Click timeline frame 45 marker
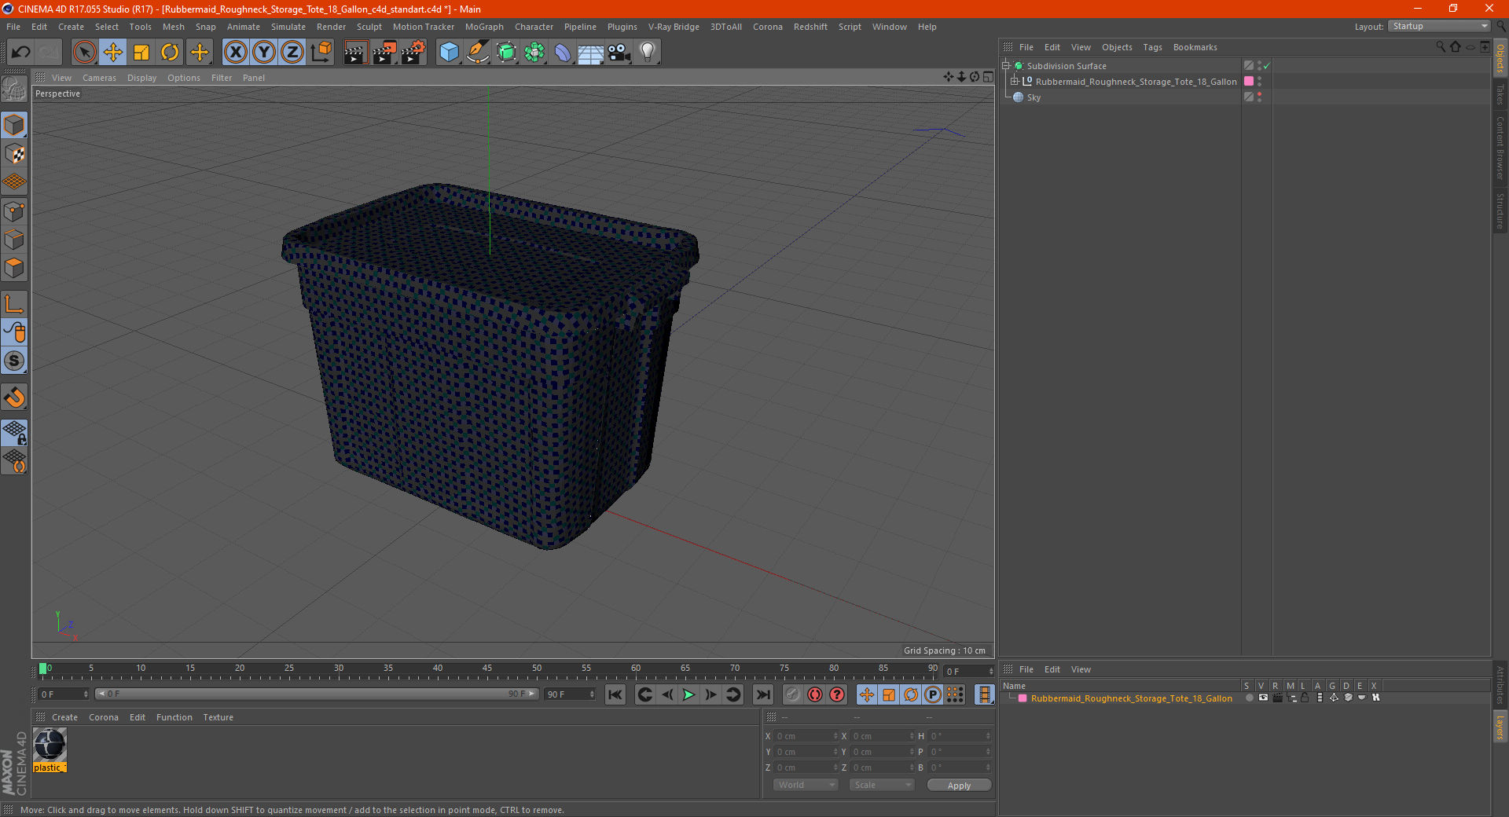This screenshot has height=817, width=1509. pos(487,669)
